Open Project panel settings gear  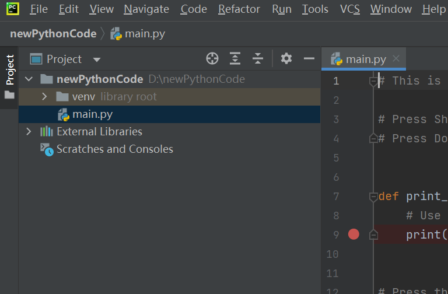[286, 58]
